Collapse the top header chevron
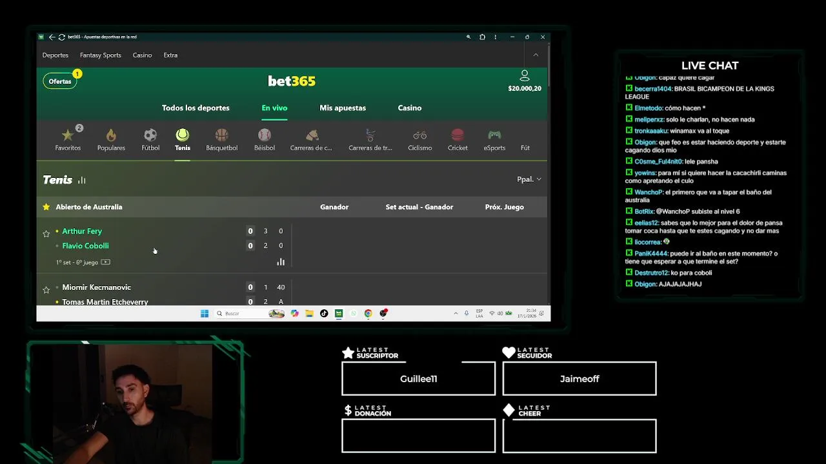This screenshot has width=826, height=464. click(x=536, y=55)
